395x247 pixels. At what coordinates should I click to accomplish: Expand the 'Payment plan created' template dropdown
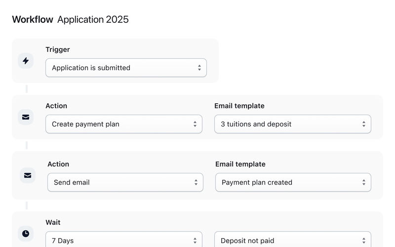click(x=293, y=182)
